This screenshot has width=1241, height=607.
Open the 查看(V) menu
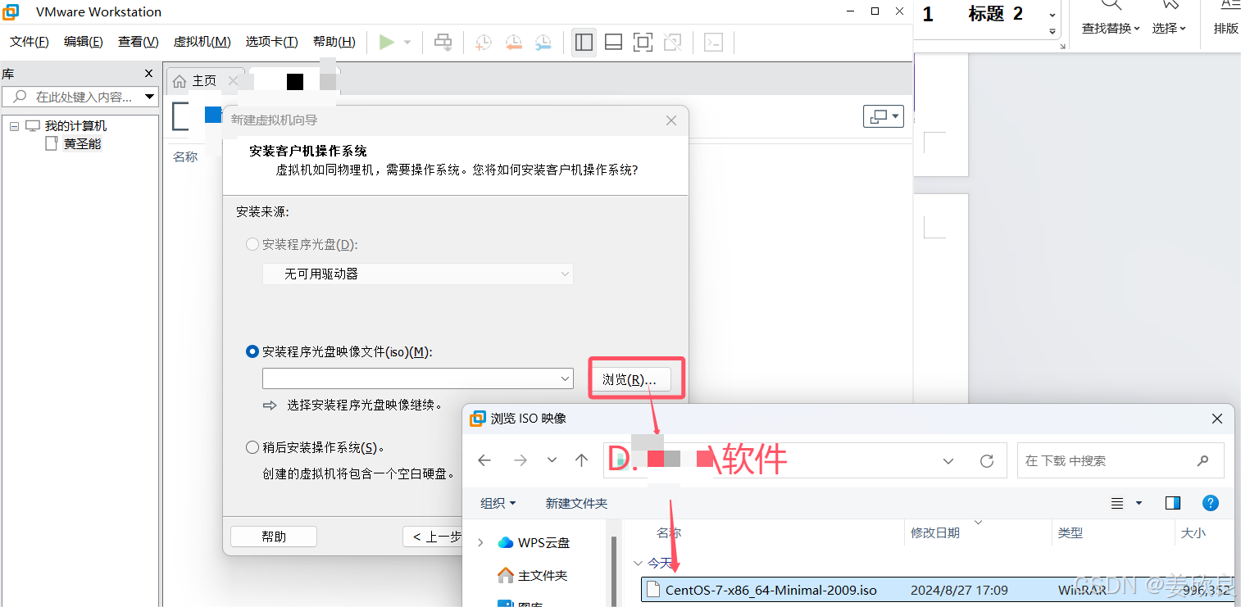pos(138,42)
